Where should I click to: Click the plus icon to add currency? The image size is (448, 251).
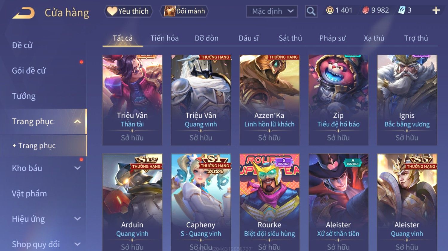[436, 10]
